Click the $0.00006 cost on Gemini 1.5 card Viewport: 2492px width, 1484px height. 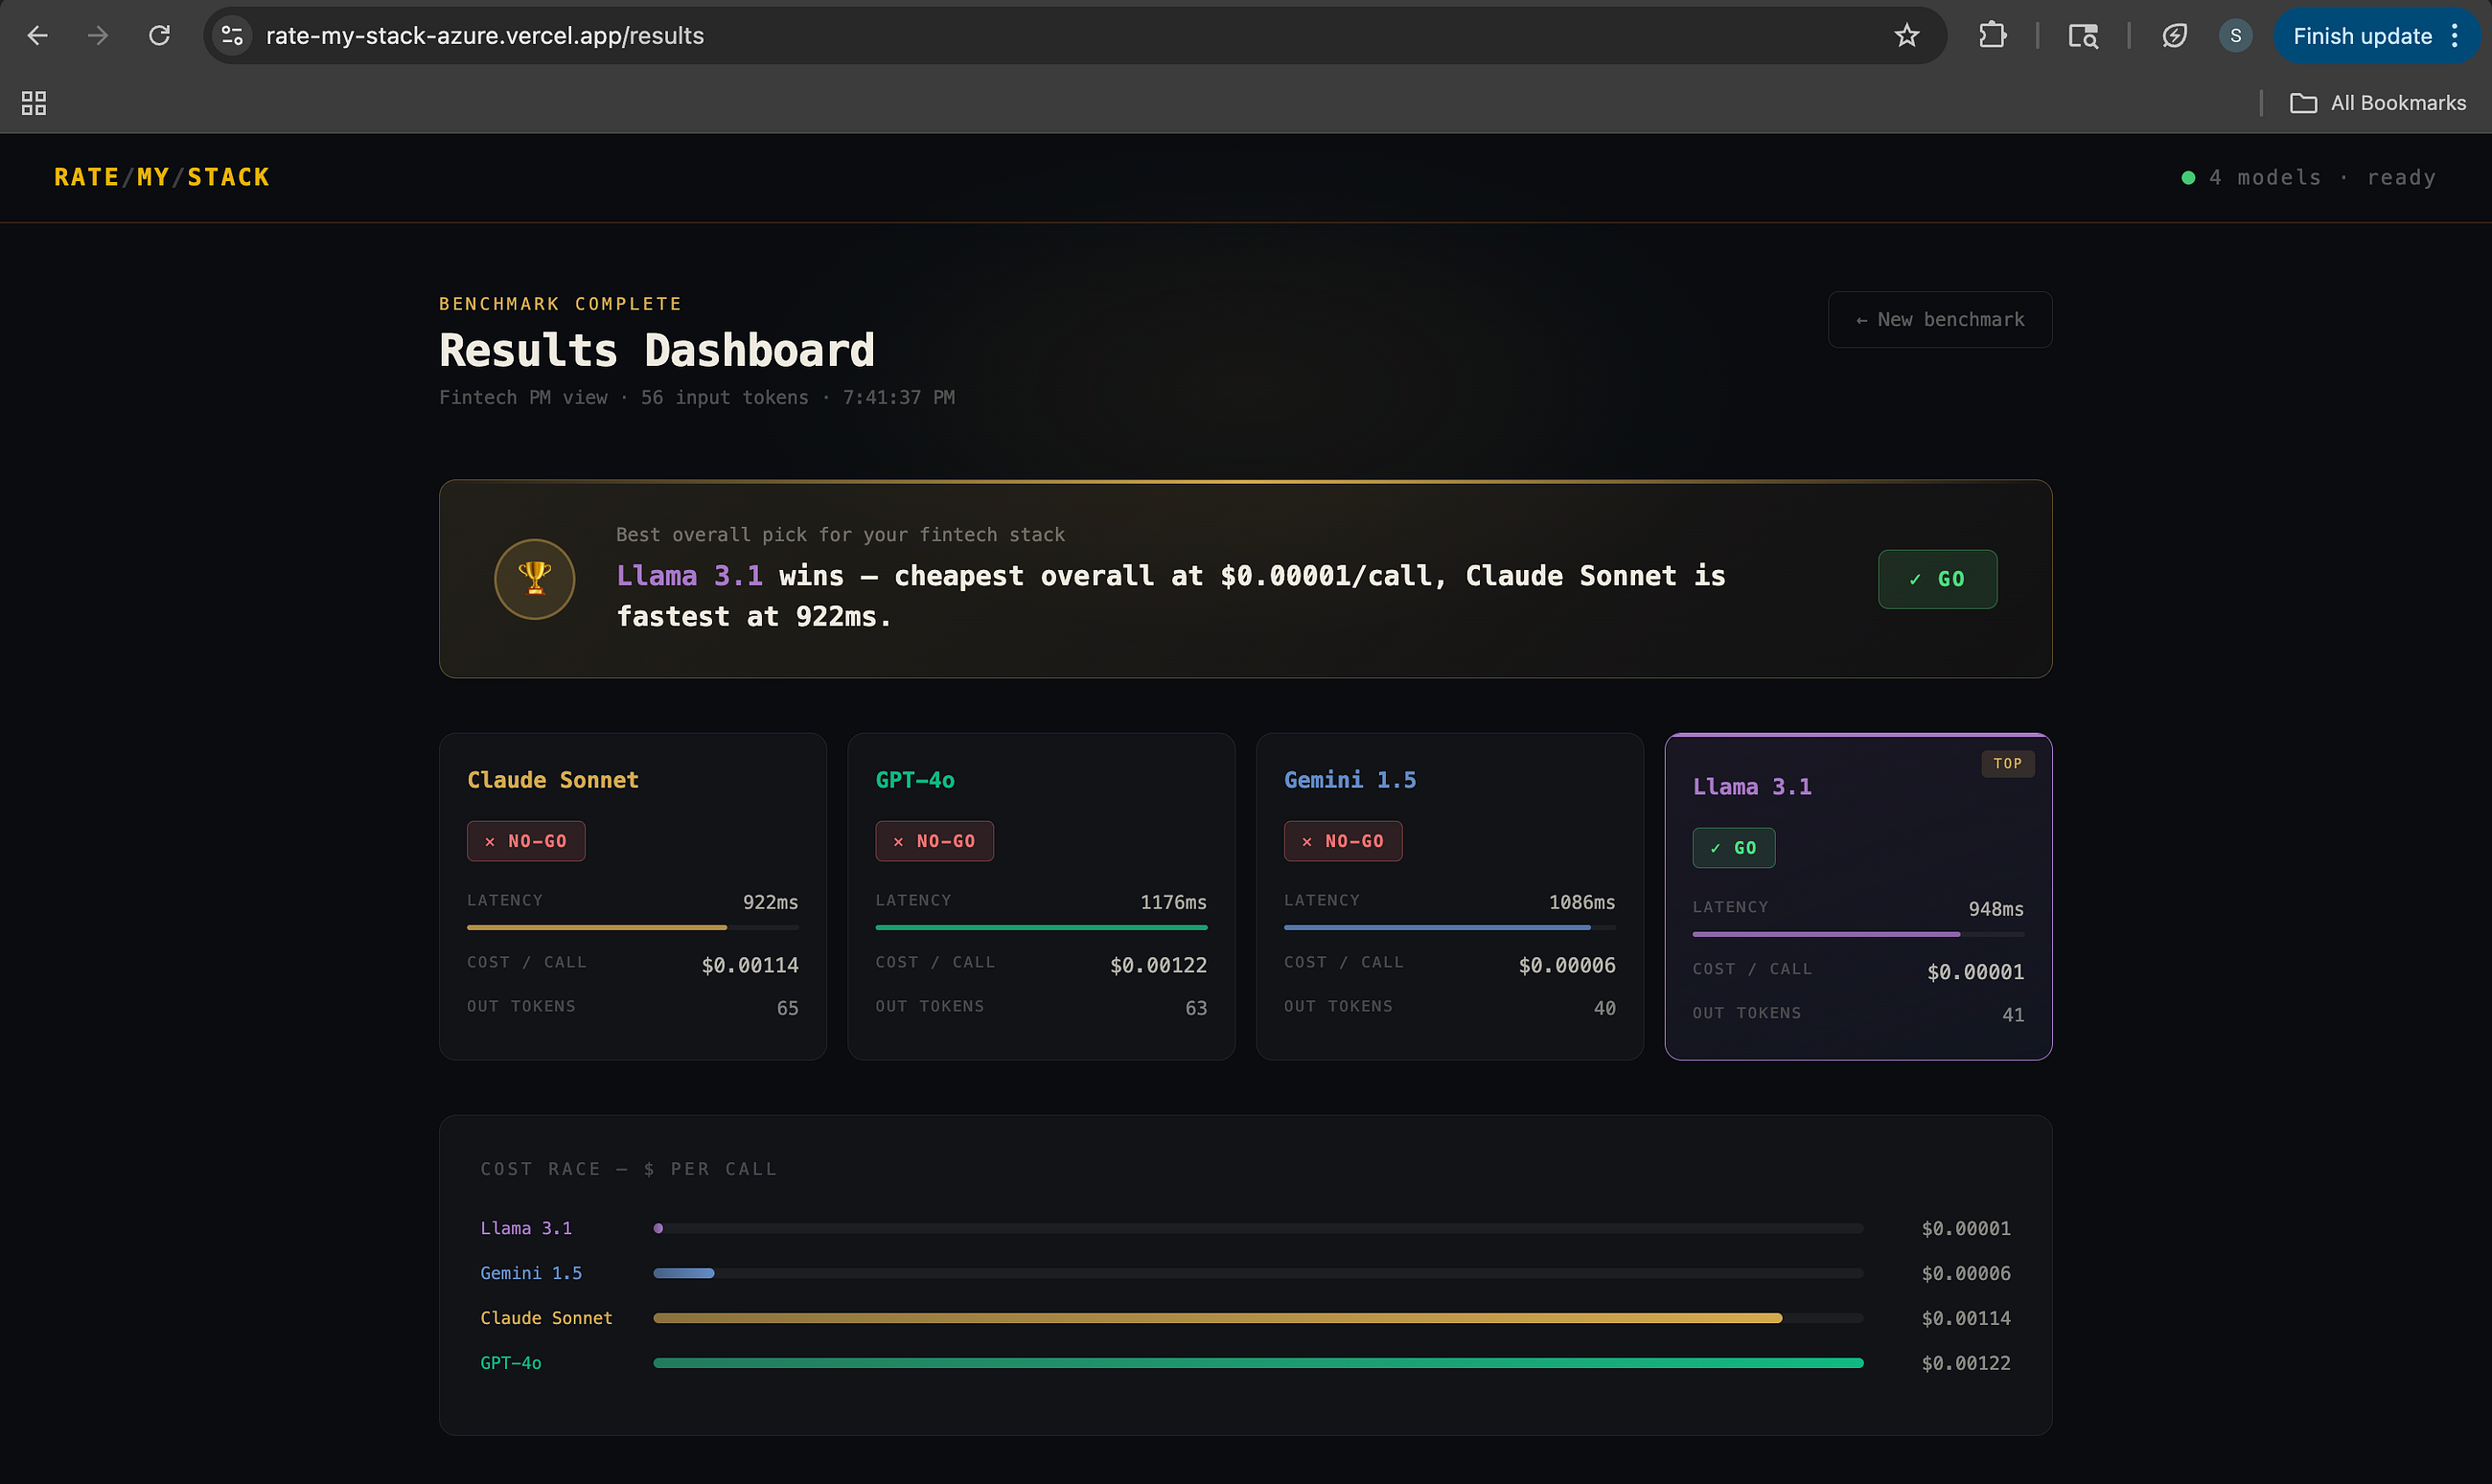point(1567,965)
